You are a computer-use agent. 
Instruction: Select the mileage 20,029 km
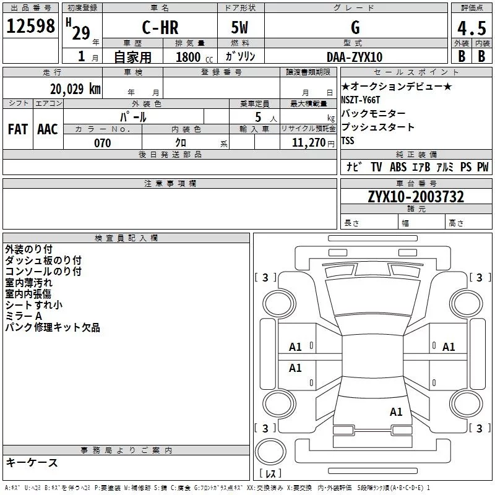click(75, 89)
